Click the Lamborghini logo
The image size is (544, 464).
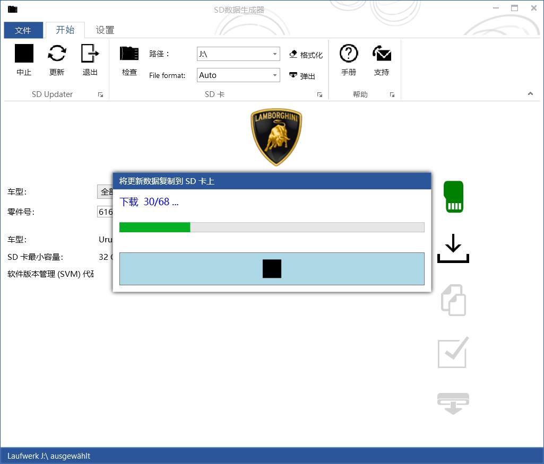point(276,137)
